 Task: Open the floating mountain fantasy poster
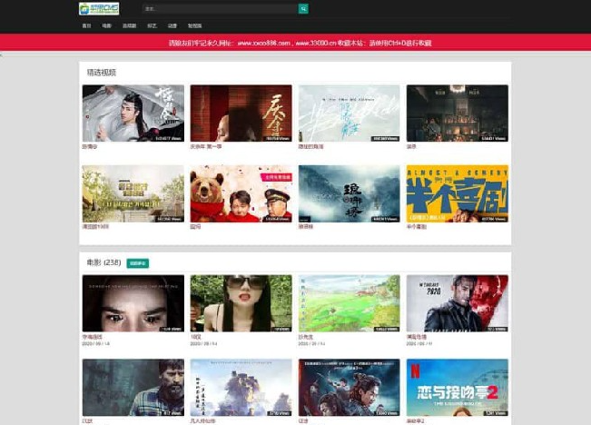(241, 387)
